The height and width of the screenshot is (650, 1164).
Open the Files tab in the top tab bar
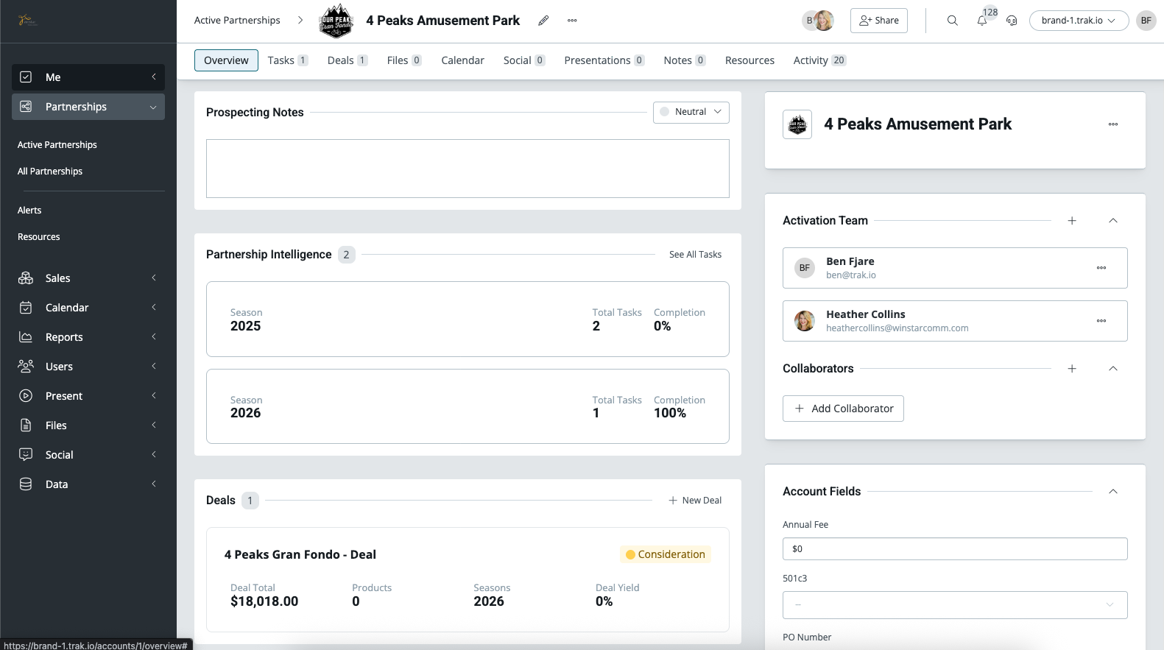[404, 60]
